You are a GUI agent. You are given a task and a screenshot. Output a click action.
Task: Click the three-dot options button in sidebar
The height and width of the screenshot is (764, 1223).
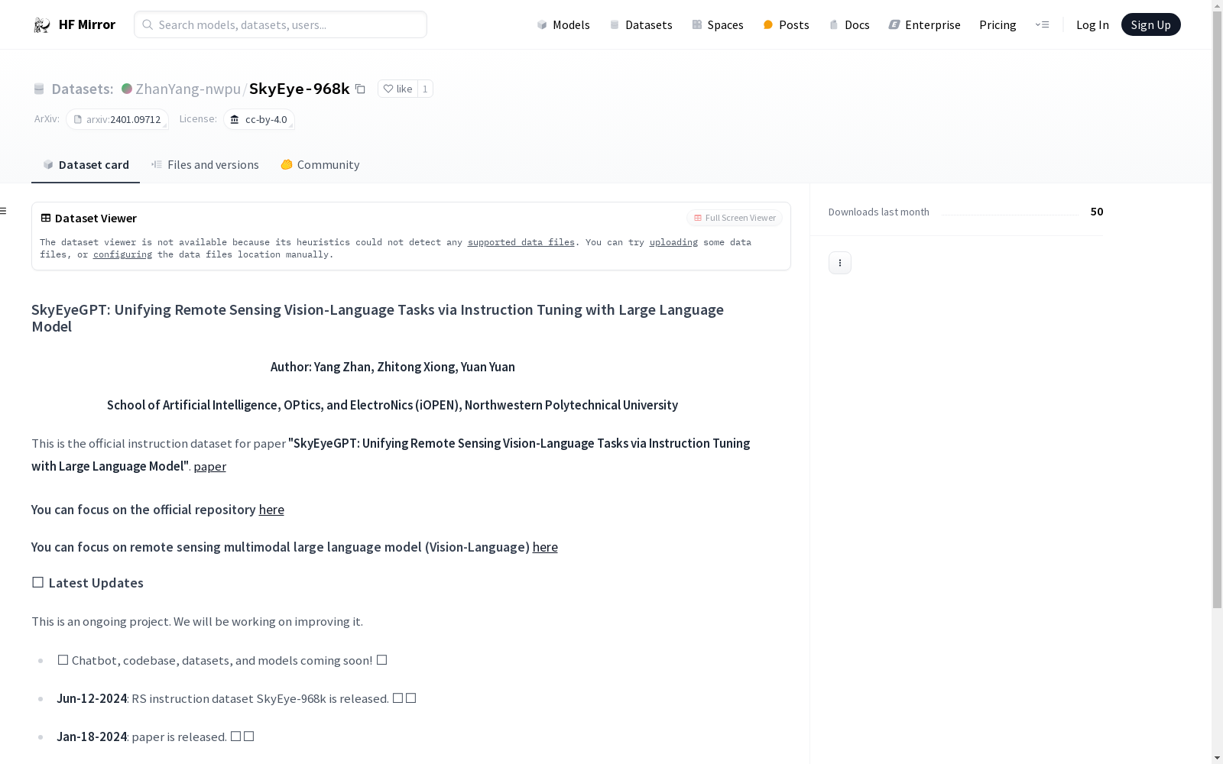(839, 263)
